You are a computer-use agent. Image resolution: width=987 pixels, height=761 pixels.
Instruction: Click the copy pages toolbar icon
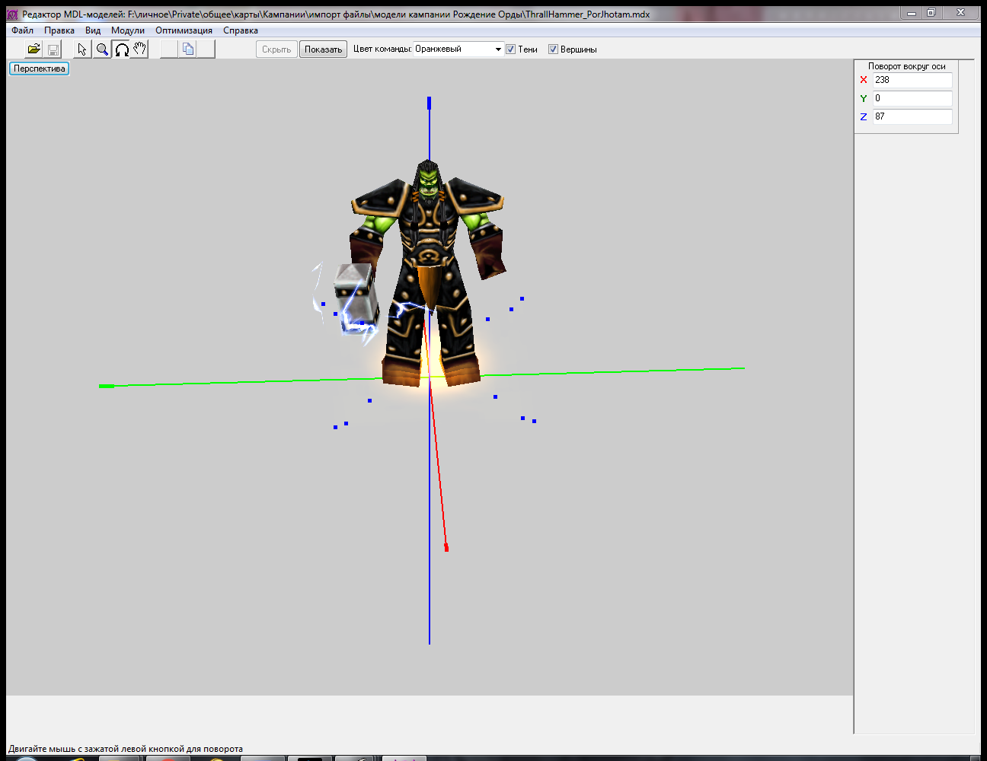click(188, 49)
